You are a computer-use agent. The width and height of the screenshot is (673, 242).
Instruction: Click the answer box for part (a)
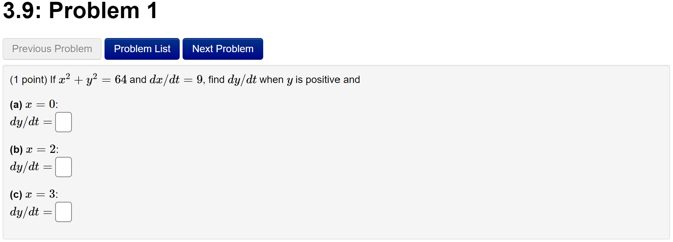[x=63, y=122]
